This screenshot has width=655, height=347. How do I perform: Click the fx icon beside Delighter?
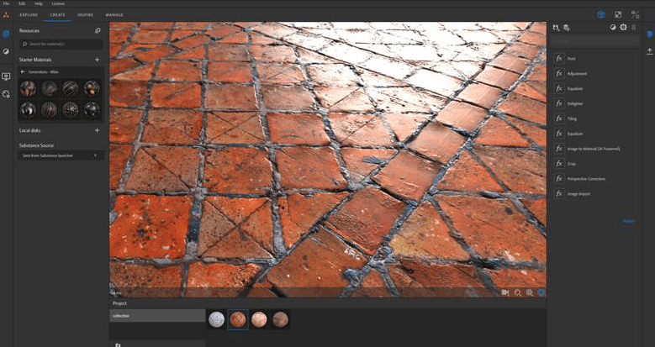click(x=559, y=103)
